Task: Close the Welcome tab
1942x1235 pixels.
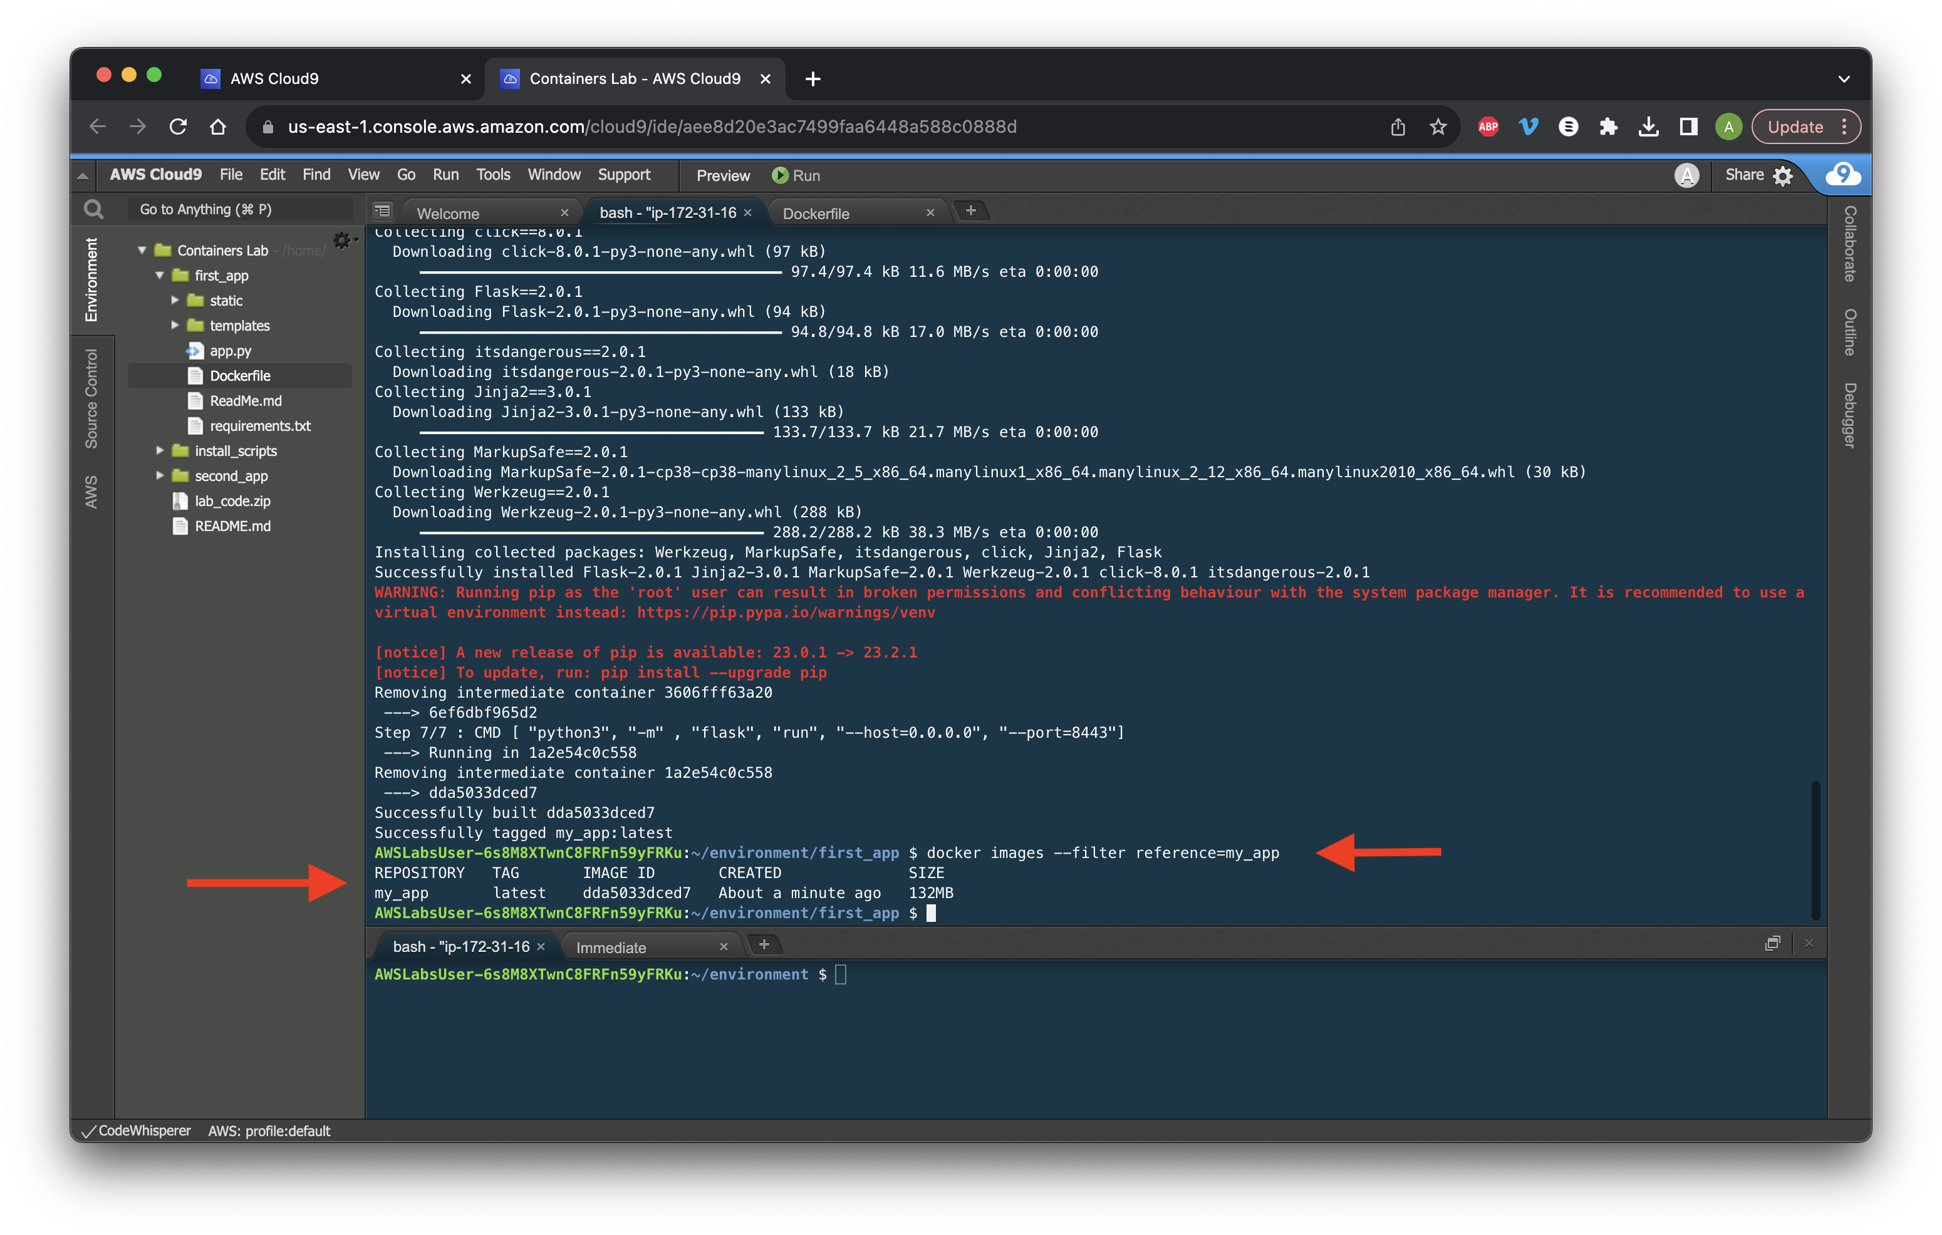Action: pos(564,213)
